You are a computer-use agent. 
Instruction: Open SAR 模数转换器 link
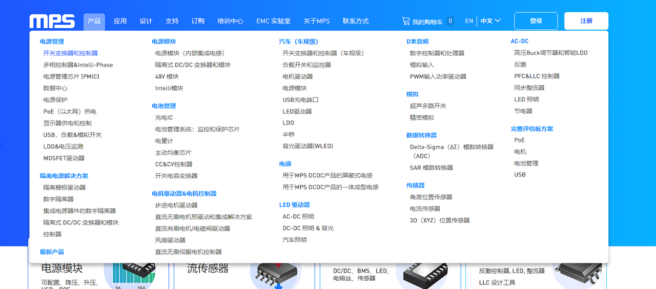tap(432, 168)
